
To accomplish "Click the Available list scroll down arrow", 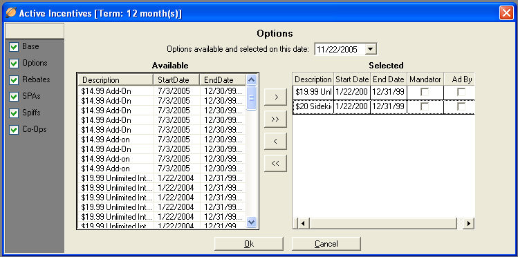I will [x=252, y=222].
